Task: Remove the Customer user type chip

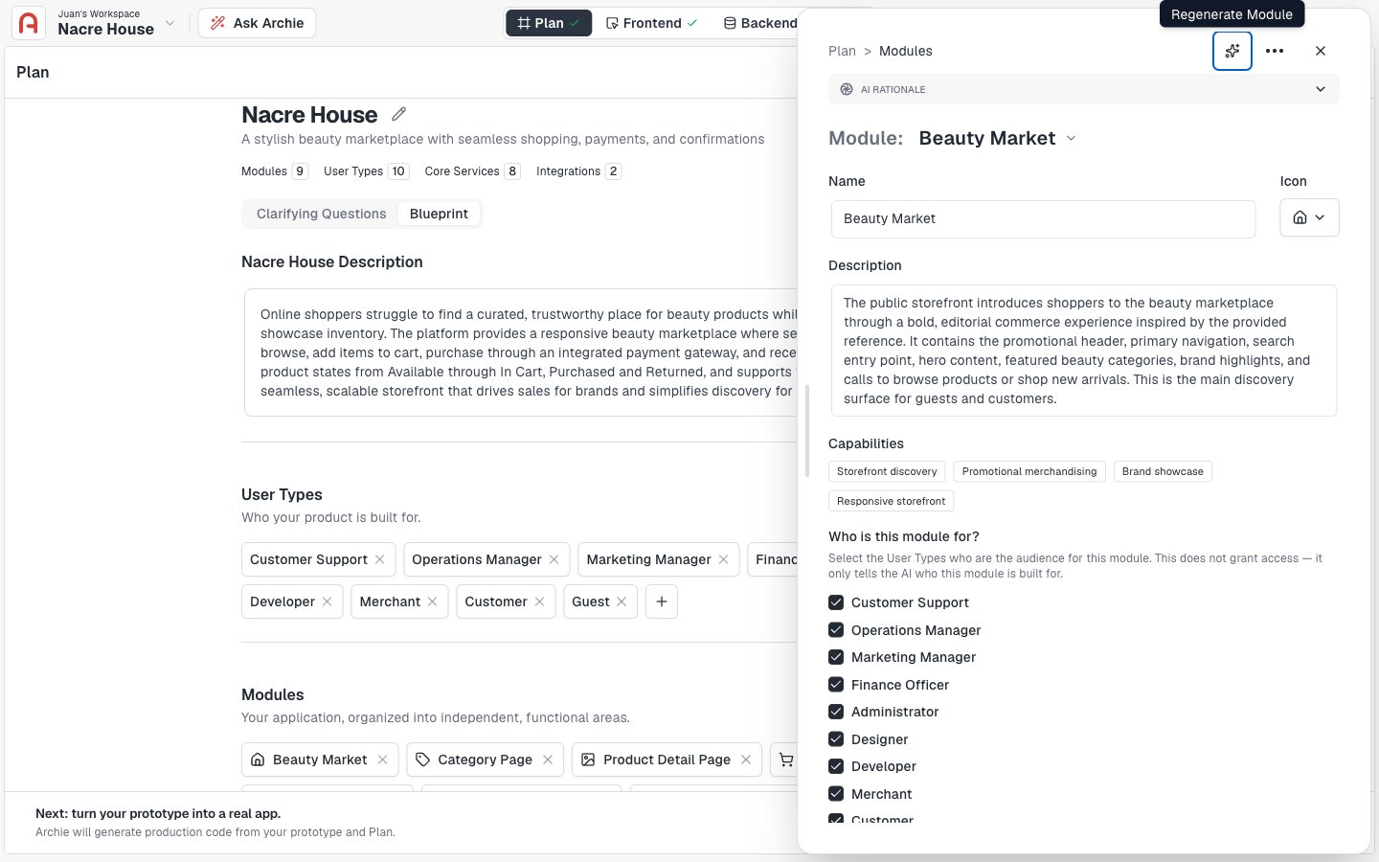Action: (540, 601)
